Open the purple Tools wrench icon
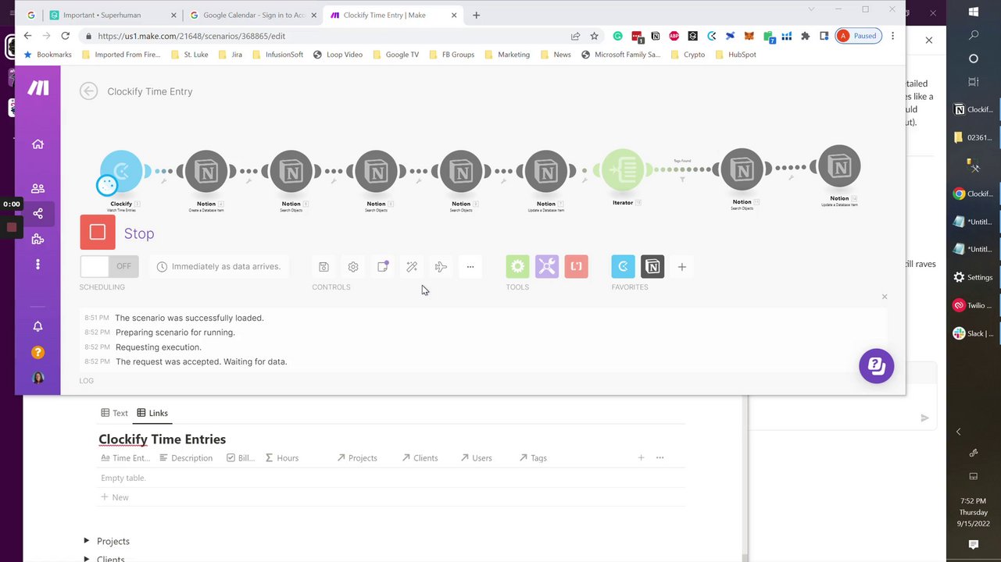This screenshot has width=1001, height=562. point(547,267)
